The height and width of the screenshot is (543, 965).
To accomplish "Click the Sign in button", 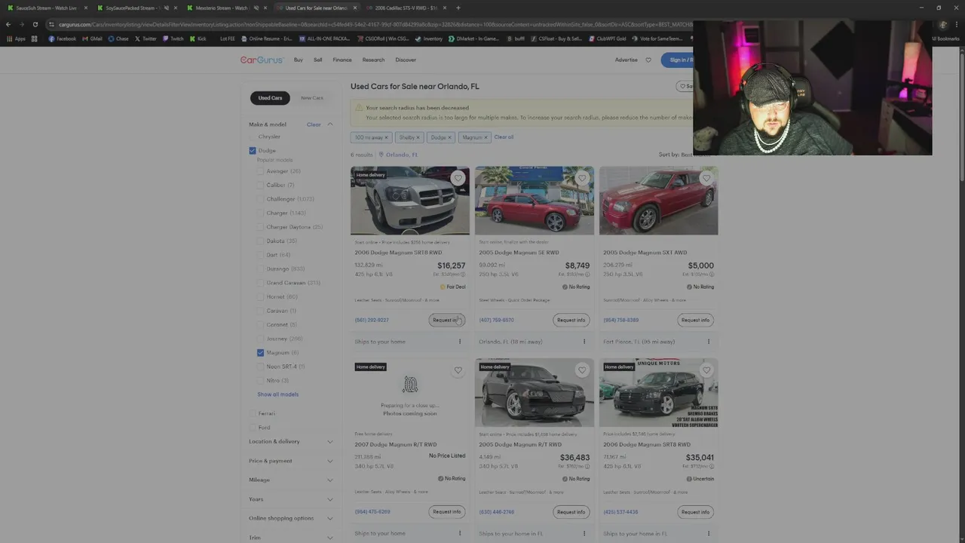I will point(678,60).
